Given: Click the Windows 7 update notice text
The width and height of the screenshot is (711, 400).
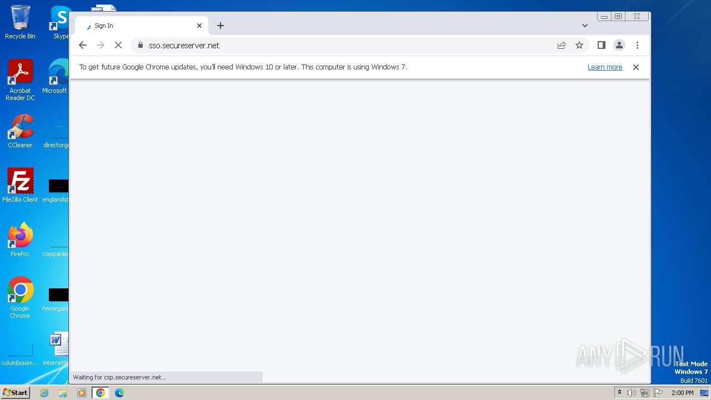Looking at the screenshot, I should coord(243,67).
